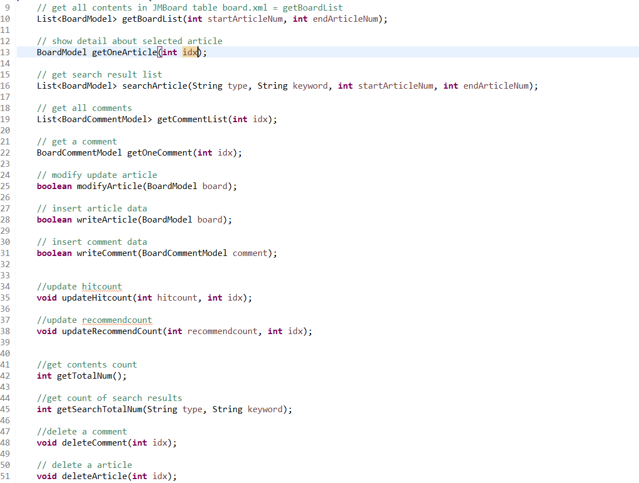Click the getOneArticle method name

(124, 52)
